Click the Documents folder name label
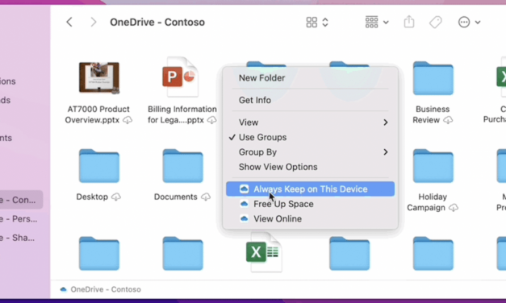 [x=176, y=197]
